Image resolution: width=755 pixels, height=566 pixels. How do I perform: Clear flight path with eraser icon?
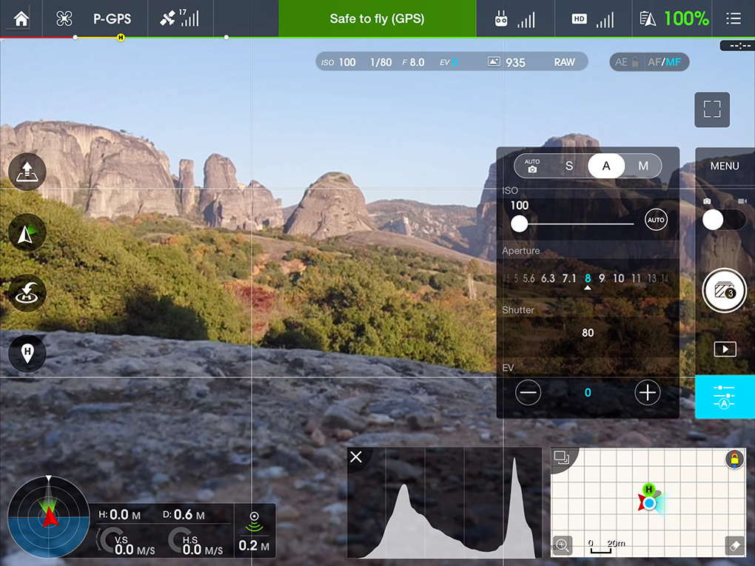pos(735,545)
